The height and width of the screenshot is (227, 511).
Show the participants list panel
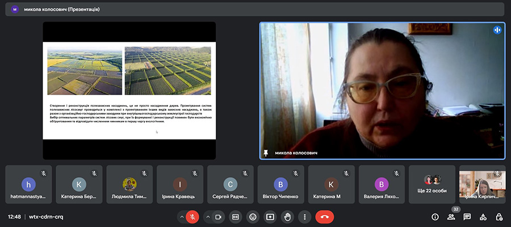pyautogui.click(x=452, y=216)
